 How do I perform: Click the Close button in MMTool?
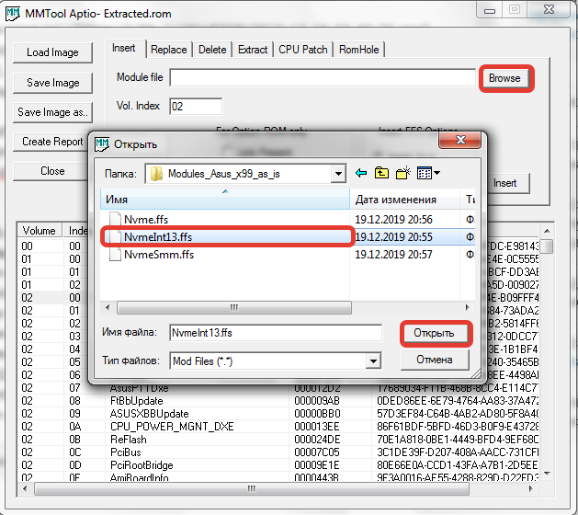(x=52, y=171)
